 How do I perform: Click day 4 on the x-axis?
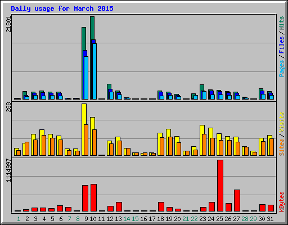click(44, 219)
